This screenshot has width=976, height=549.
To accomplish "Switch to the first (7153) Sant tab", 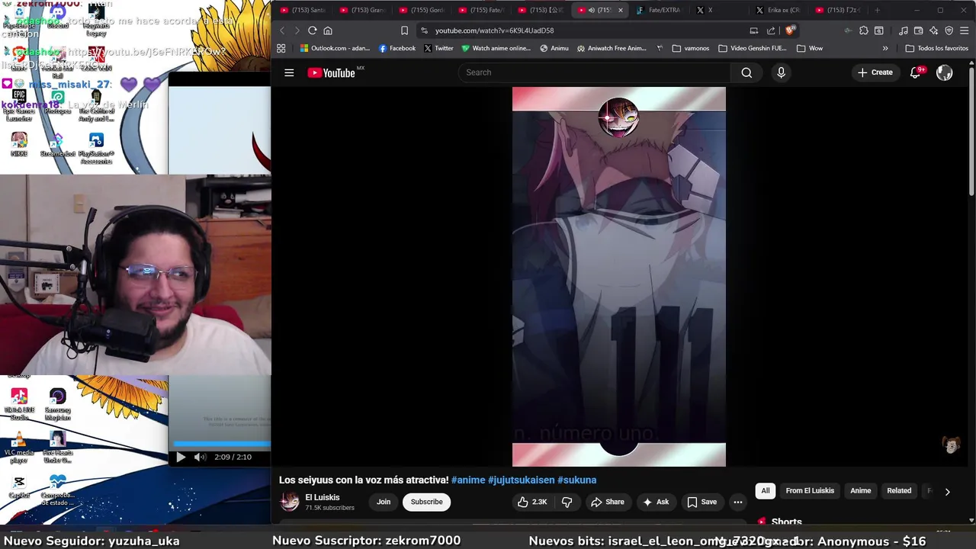I will [x=303, y=10].
